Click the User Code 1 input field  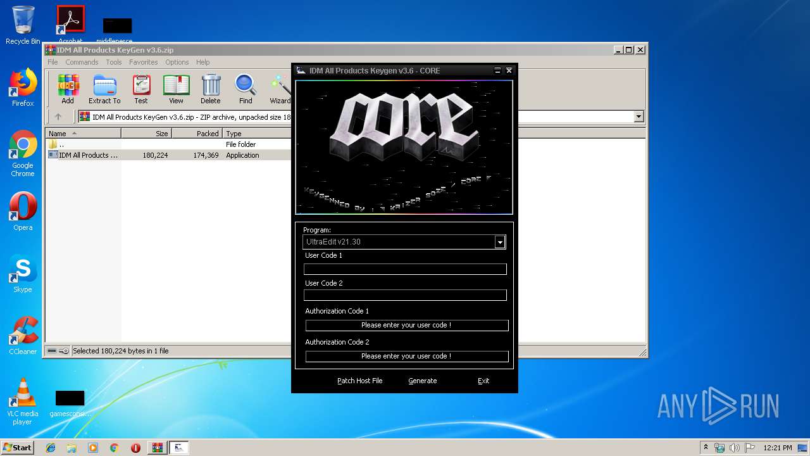(x=405, y=269)
